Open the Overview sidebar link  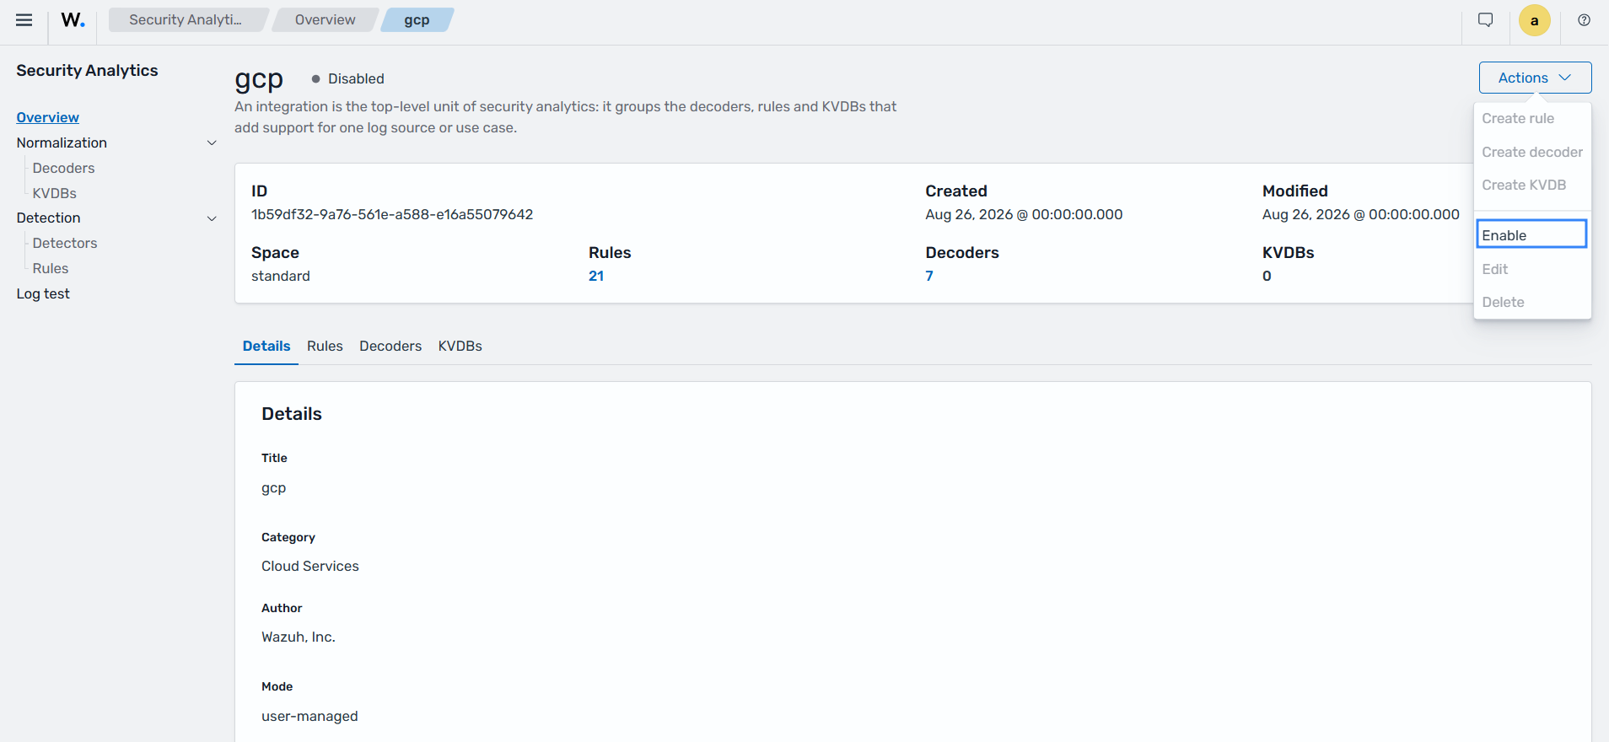point(48,118)
